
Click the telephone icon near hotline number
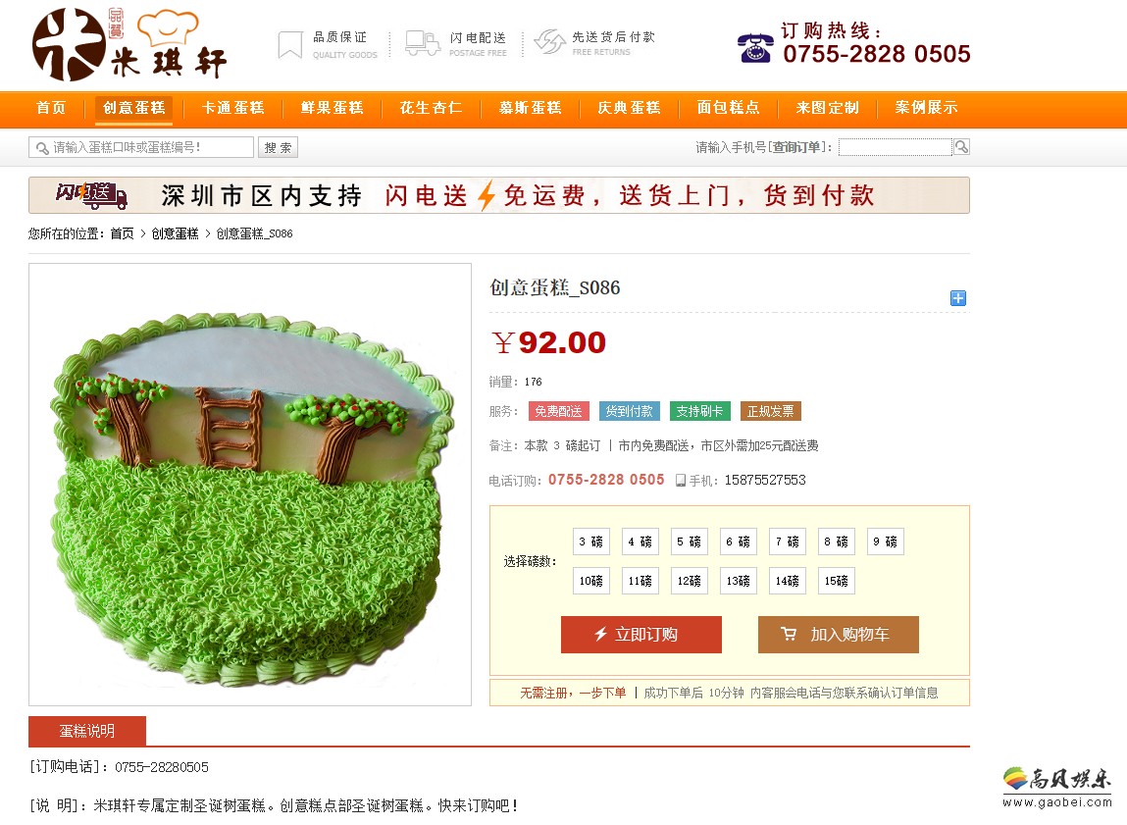pyautogui.click(x=755, y=48)
